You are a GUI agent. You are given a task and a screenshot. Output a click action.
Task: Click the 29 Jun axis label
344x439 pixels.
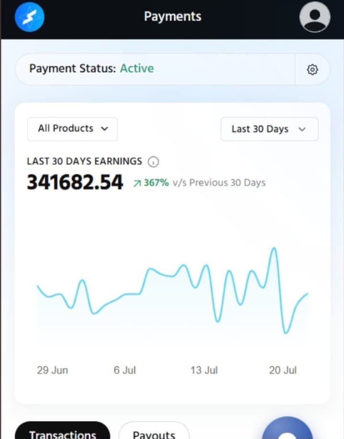[53, 370]
